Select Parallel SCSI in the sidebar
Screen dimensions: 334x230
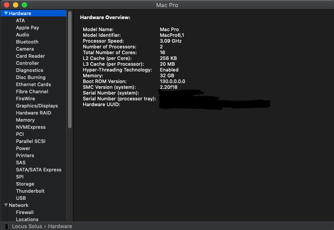31,141
